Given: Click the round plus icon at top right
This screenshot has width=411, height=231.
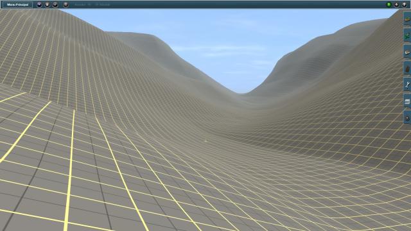Looking at the screenshot, I should pyautogui.click(x=396, y=4).
